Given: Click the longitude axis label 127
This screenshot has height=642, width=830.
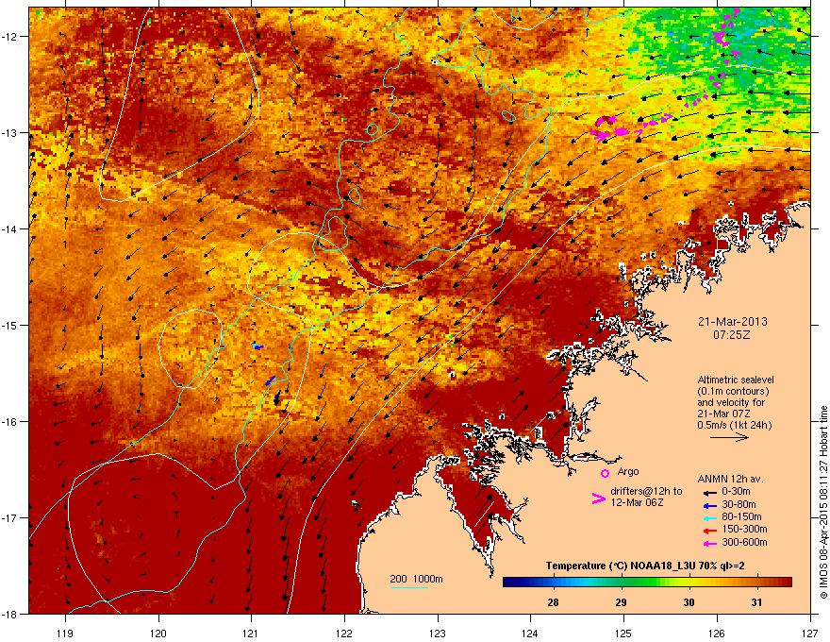Looking at the screenshot, I should 810,634.
